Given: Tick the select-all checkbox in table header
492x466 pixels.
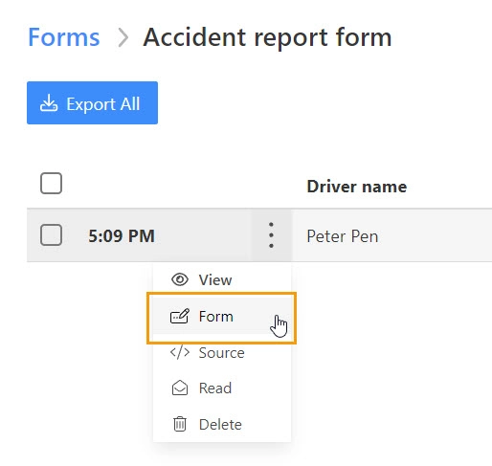Looking at the screenshot, I should 51,184.
